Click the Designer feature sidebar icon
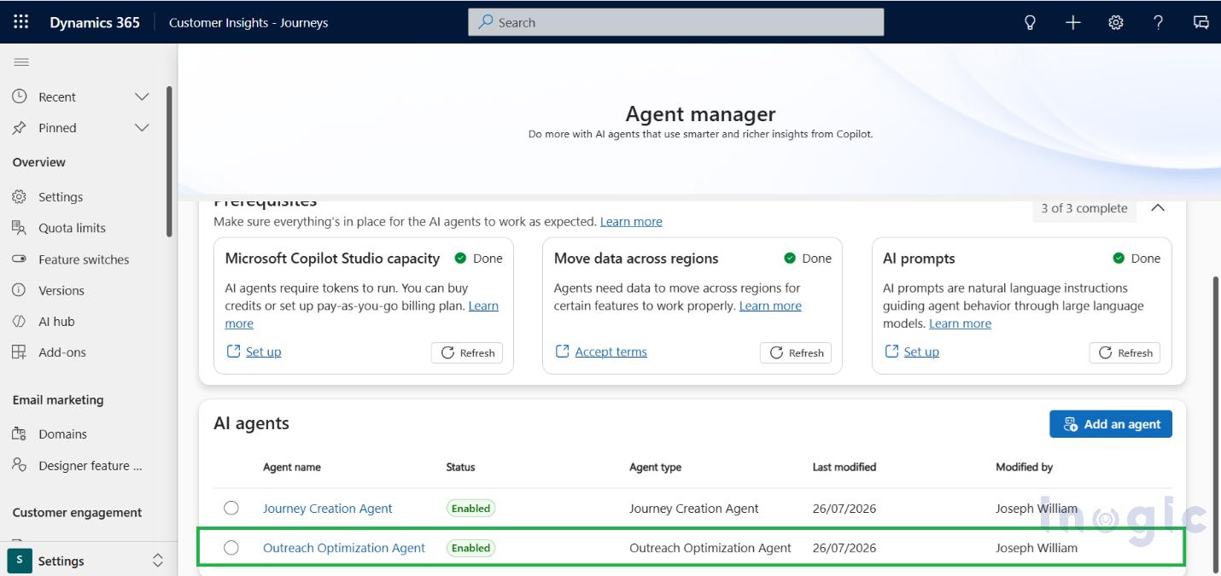This screenshot has height=576, width=1221. 20,465
